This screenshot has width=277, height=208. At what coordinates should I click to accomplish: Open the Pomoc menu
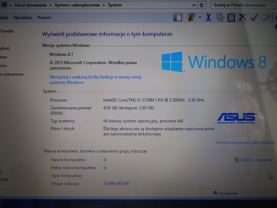pyautogui.click(x=44, y=18)
